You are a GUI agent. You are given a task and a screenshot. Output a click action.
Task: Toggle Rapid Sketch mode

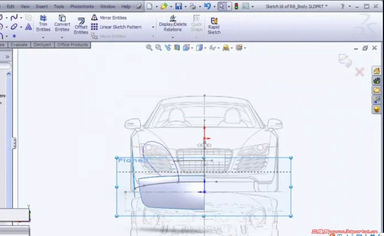coord(214,26)
